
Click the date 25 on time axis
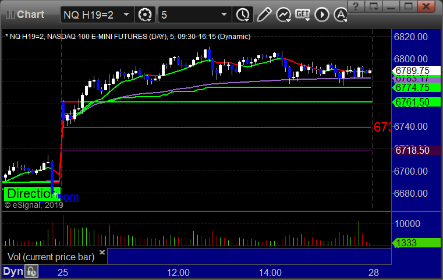pyautogui.click(x=63, y=272)
